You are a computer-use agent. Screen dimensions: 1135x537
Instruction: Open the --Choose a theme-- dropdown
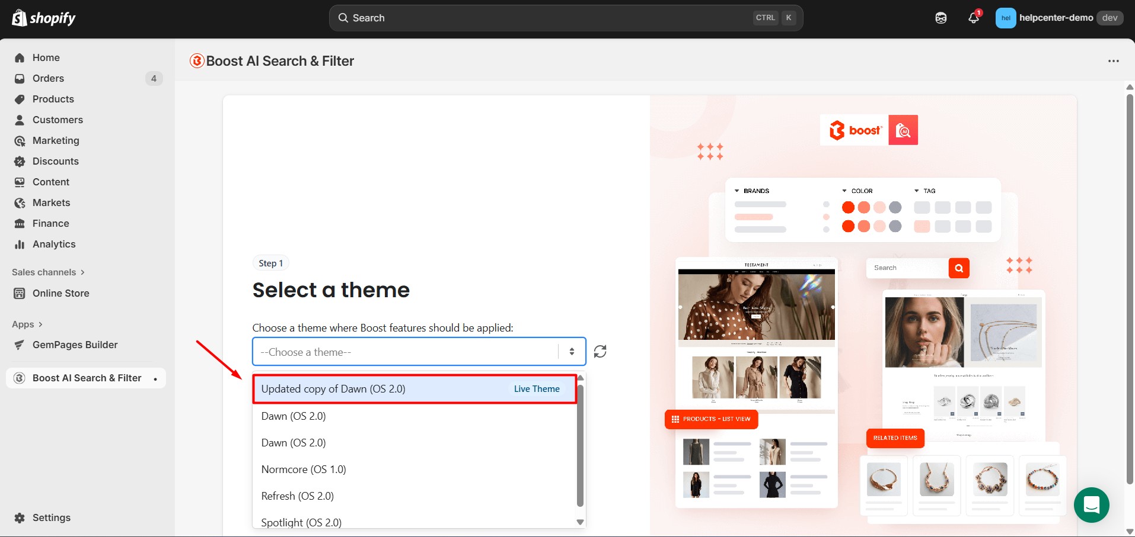[418, 351]
